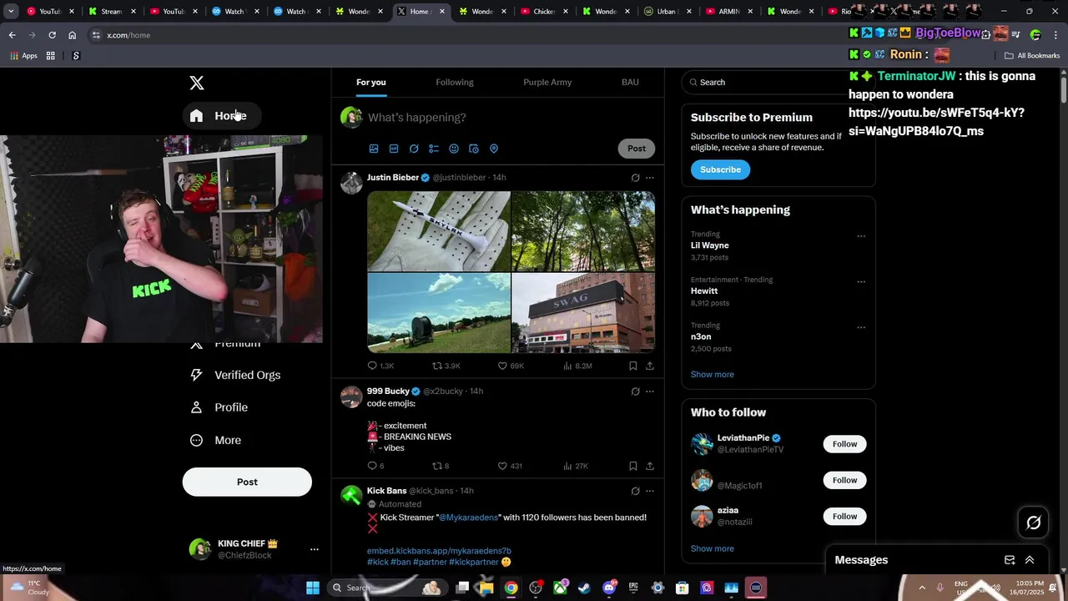Open options for n3on trend

(861, 327)
